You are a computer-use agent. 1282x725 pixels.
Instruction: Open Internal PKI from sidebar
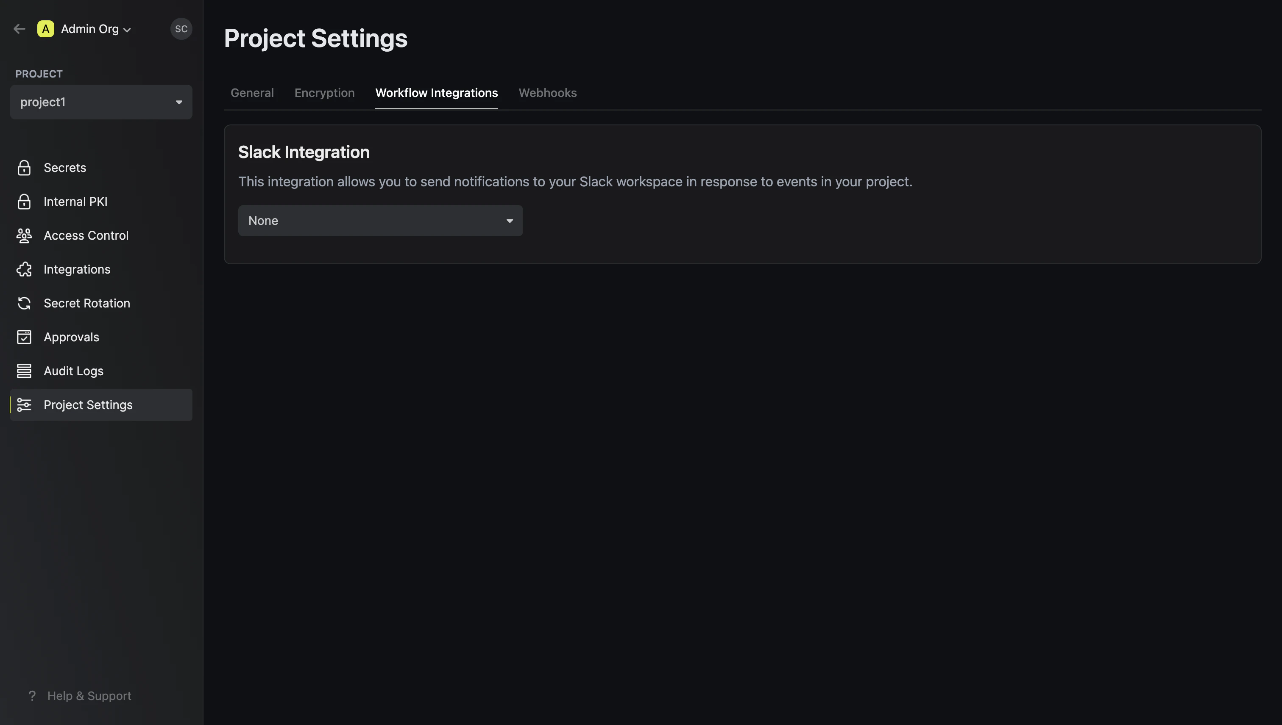click(x=101, y=202)
